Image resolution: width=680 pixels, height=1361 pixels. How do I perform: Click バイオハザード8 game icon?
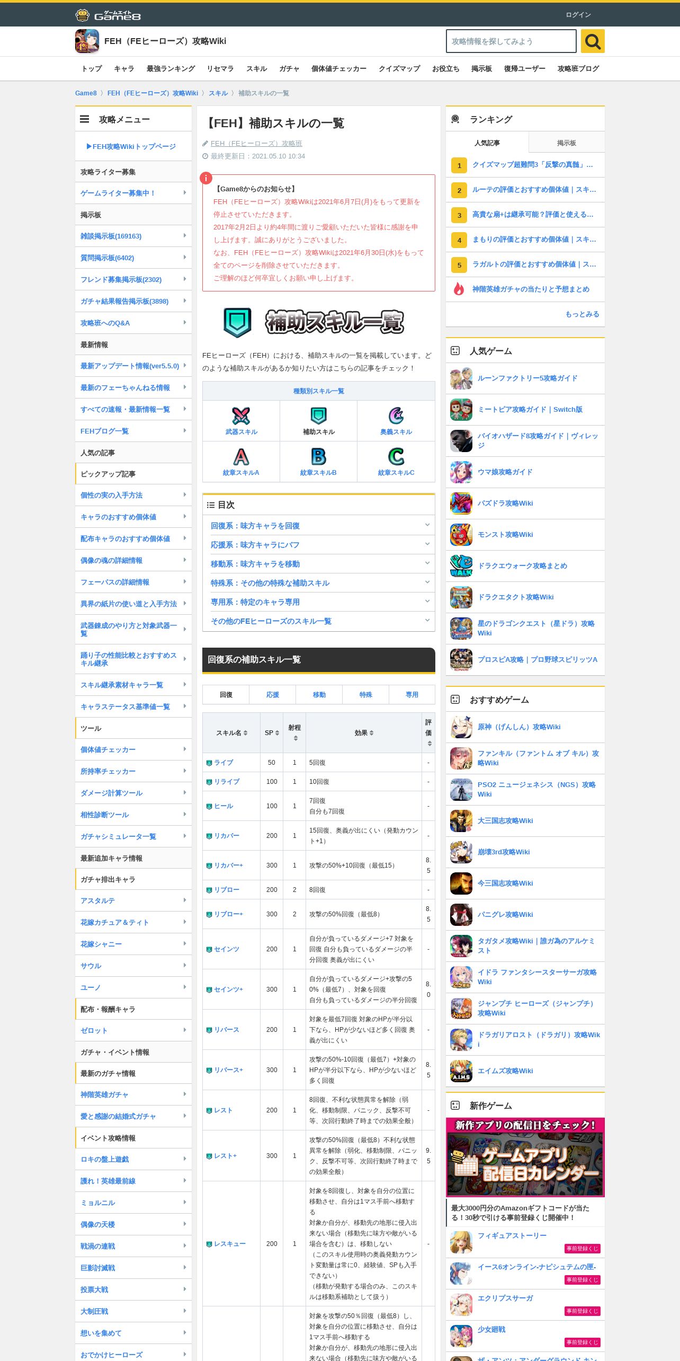click(x=461, y=441)
